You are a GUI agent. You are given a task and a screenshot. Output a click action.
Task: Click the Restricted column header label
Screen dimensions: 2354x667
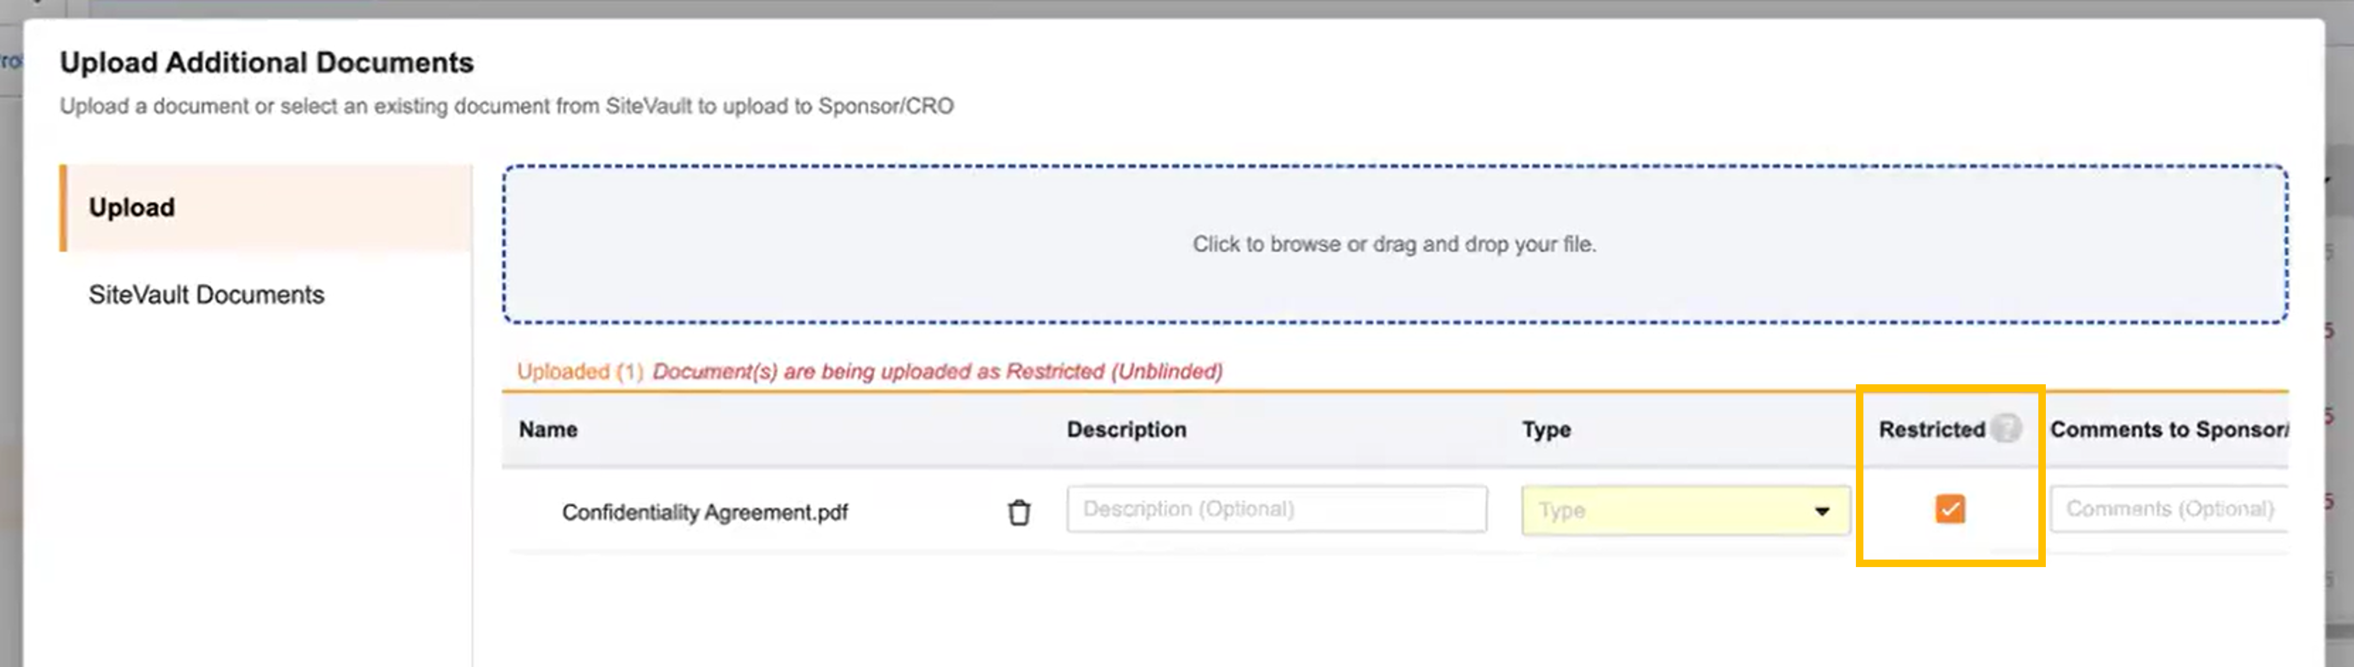click(1931, 430)
